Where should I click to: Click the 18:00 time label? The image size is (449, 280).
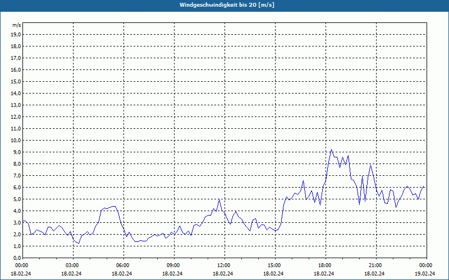click(325, 265)
